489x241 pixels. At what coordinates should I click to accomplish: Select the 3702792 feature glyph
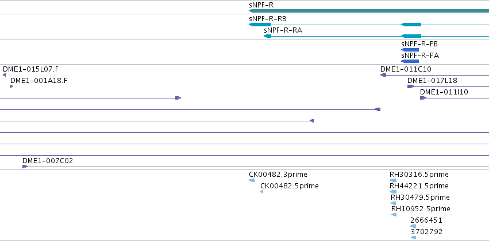click(x=414, y=238)
